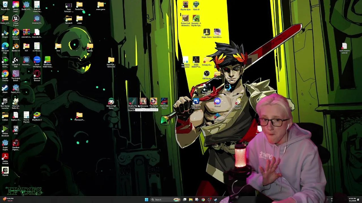Open the Read Me - Arena Ga... text file
Screen dimensions: 362x203
(x=37, y=7)
